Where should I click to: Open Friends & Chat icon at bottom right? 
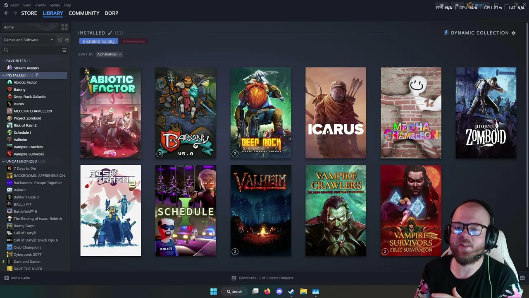[x=522, y=278]
